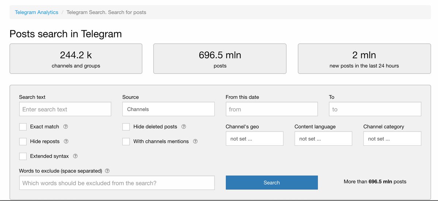Click the help icon beside Hide deleted posts
438x201 pixels.
[x=184, y=127]
